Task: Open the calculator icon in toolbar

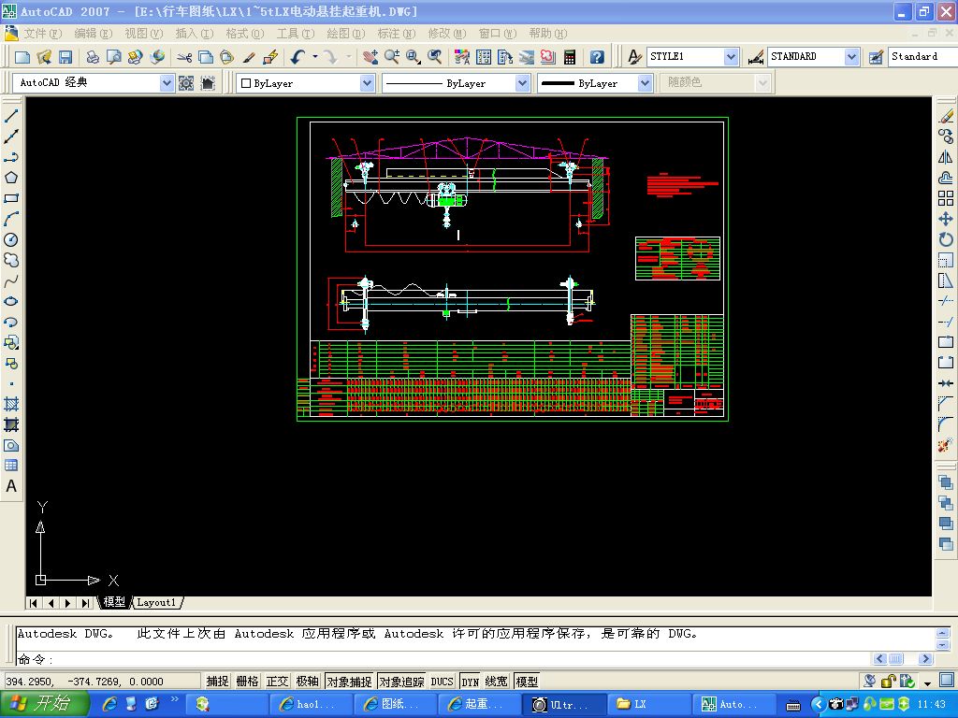Action: pyautogui.click(x=569, y=57)
